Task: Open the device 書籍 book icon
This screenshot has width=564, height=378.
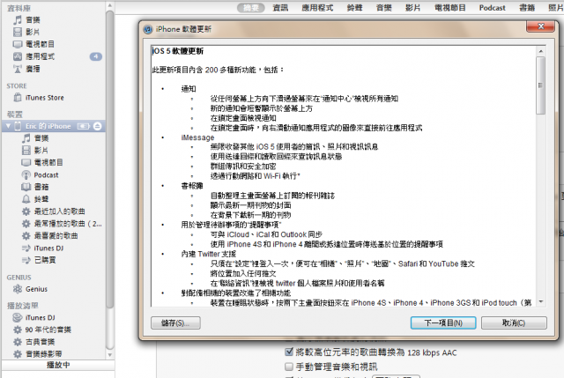Action: point(26,187)
